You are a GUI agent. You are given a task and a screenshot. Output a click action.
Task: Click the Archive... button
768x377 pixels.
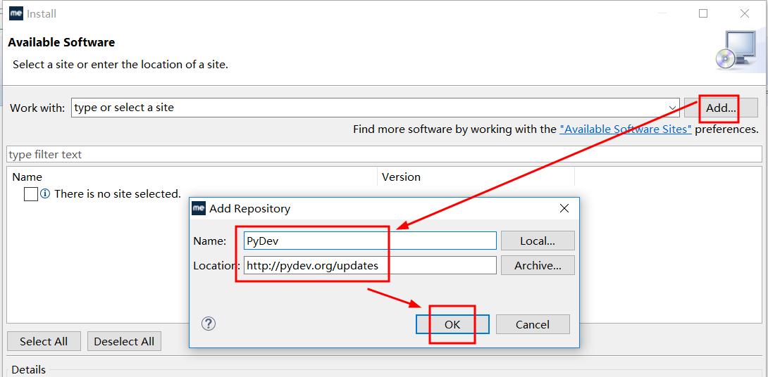point(538,265)
